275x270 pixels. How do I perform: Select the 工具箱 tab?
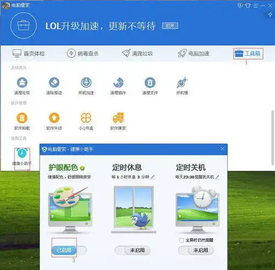point(248,53)
